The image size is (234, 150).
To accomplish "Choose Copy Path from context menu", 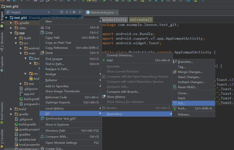I will coord(71,37).
